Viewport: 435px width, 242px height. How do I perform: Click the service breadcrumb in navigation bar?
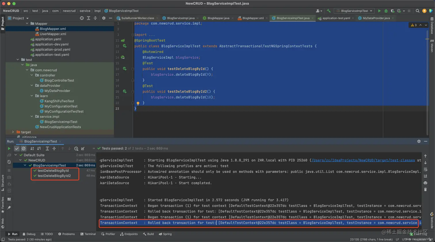(x=85, y=11)
